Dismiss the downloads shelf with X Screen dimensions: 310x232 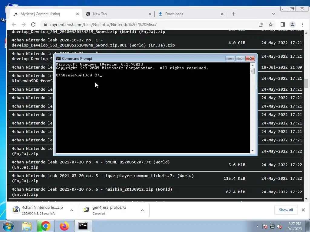(303, 210)
